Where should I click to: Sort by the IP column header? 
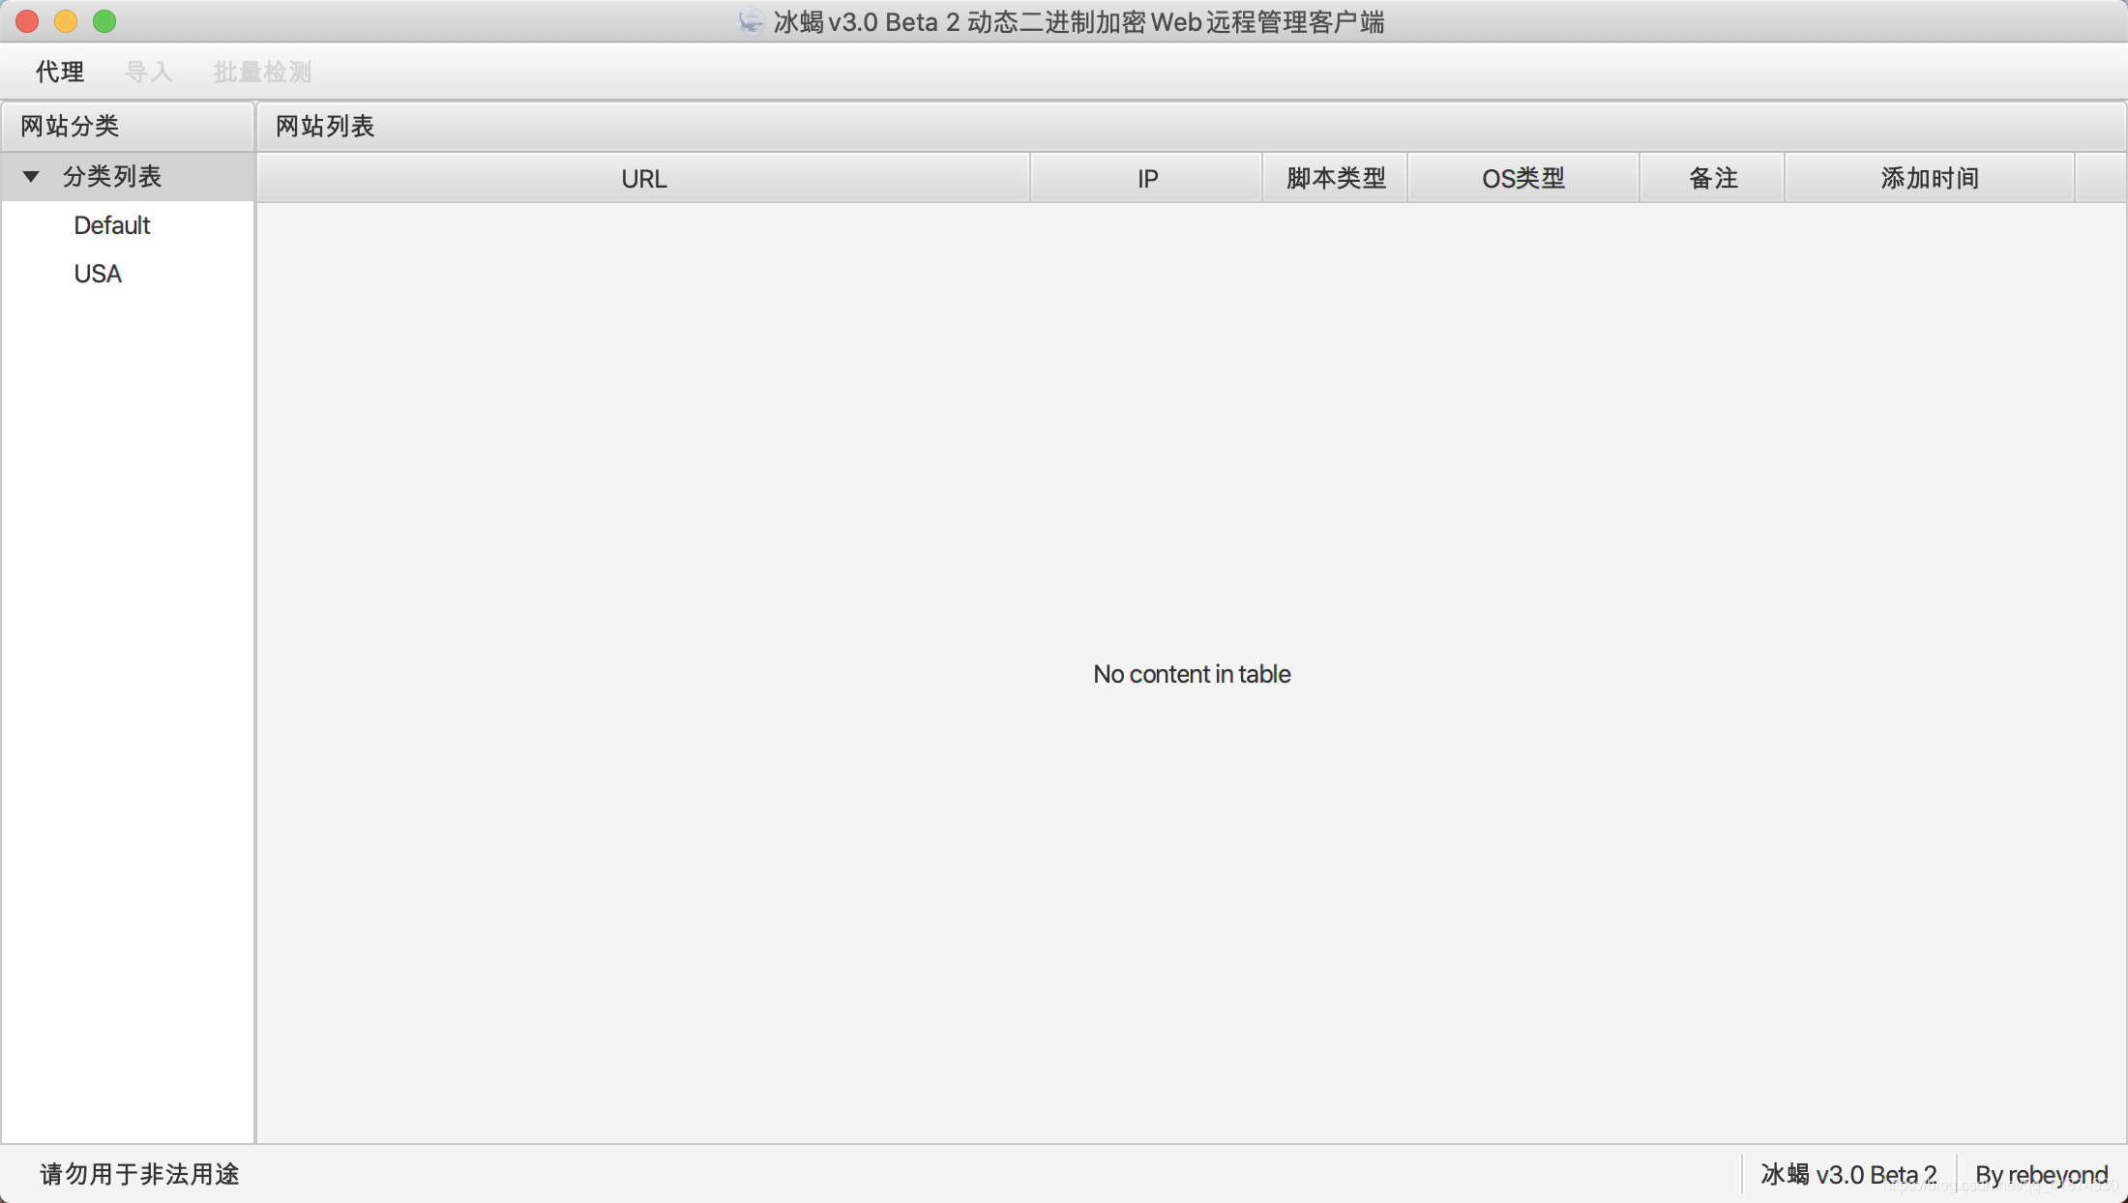1147,178
